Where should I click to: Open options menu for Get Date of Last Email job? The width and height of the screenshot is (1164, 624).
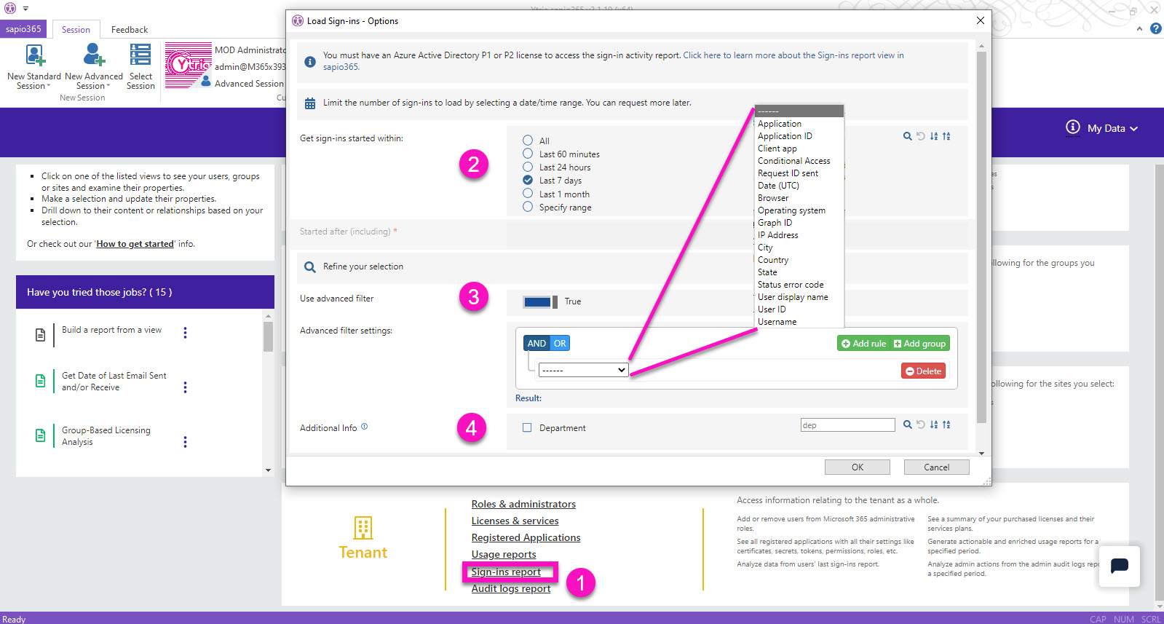pyautogui.click(x=185, y=387)
